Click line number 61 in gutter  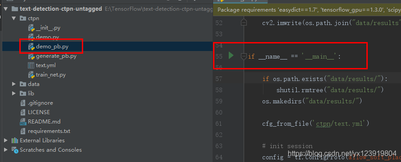tap(219, 124)
